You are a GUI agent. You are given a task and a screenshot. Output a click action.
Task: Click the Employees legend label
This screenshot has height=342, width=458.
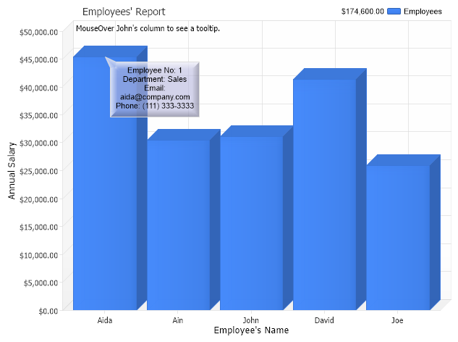pos(423,12)
